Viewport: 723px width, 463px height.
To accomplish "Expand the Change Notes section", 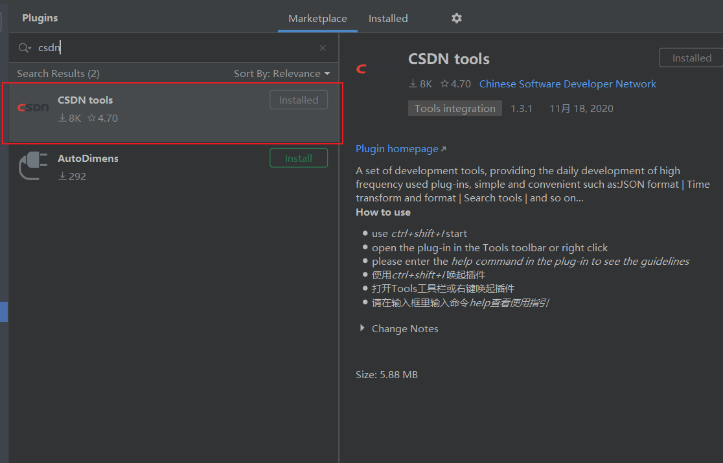I will click(x=362, y=328).
